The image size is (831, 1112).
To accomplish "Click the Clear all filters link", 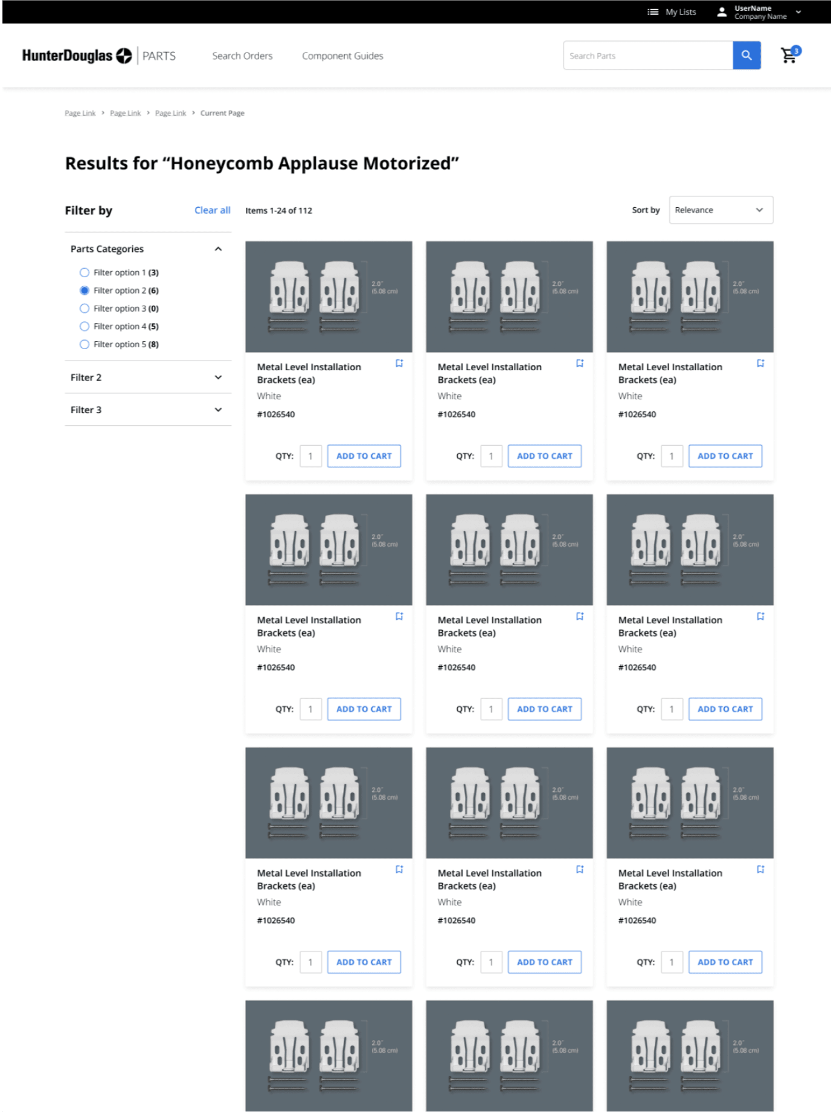I will (212, 210).
